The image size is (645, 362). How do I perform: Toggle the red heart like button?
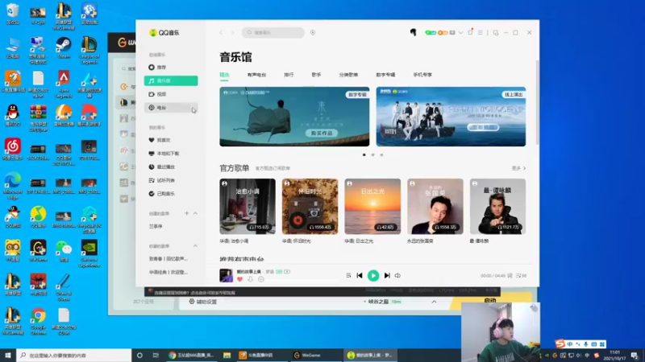[239, 279]
